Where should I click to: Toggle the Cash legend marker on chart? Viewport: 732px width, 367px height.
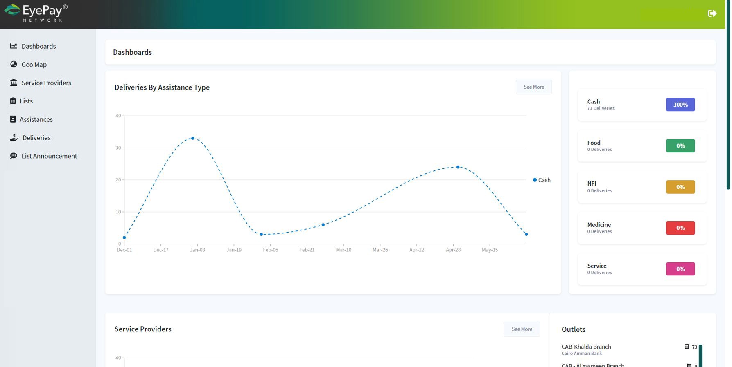click(535, 180)
